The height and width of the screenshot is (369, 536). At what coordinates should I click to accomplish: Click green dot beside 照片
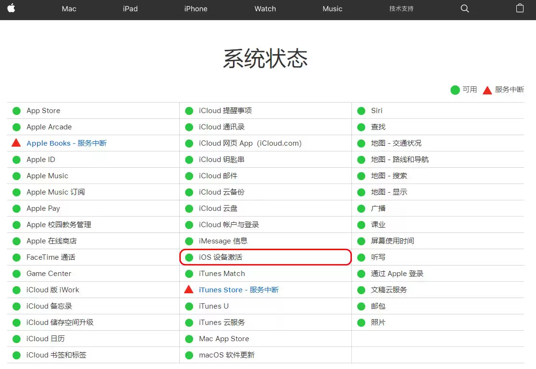point(361,323)
